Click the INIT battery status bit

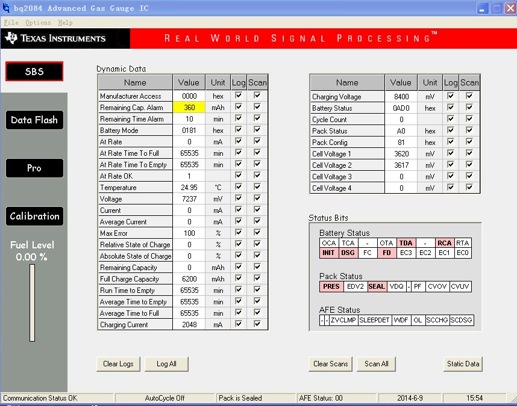(329, 253)
